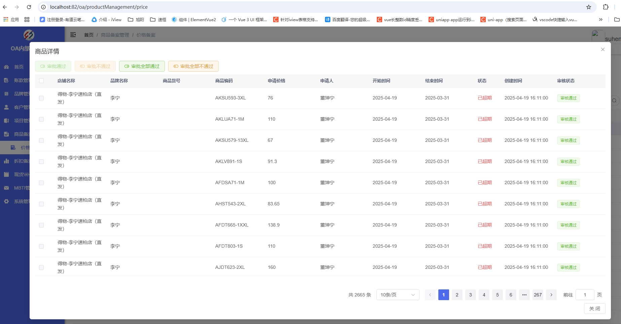Click the search magnifier icon at right edge
The width and height of the screenshot is (621, 324).
pos(614,100)
